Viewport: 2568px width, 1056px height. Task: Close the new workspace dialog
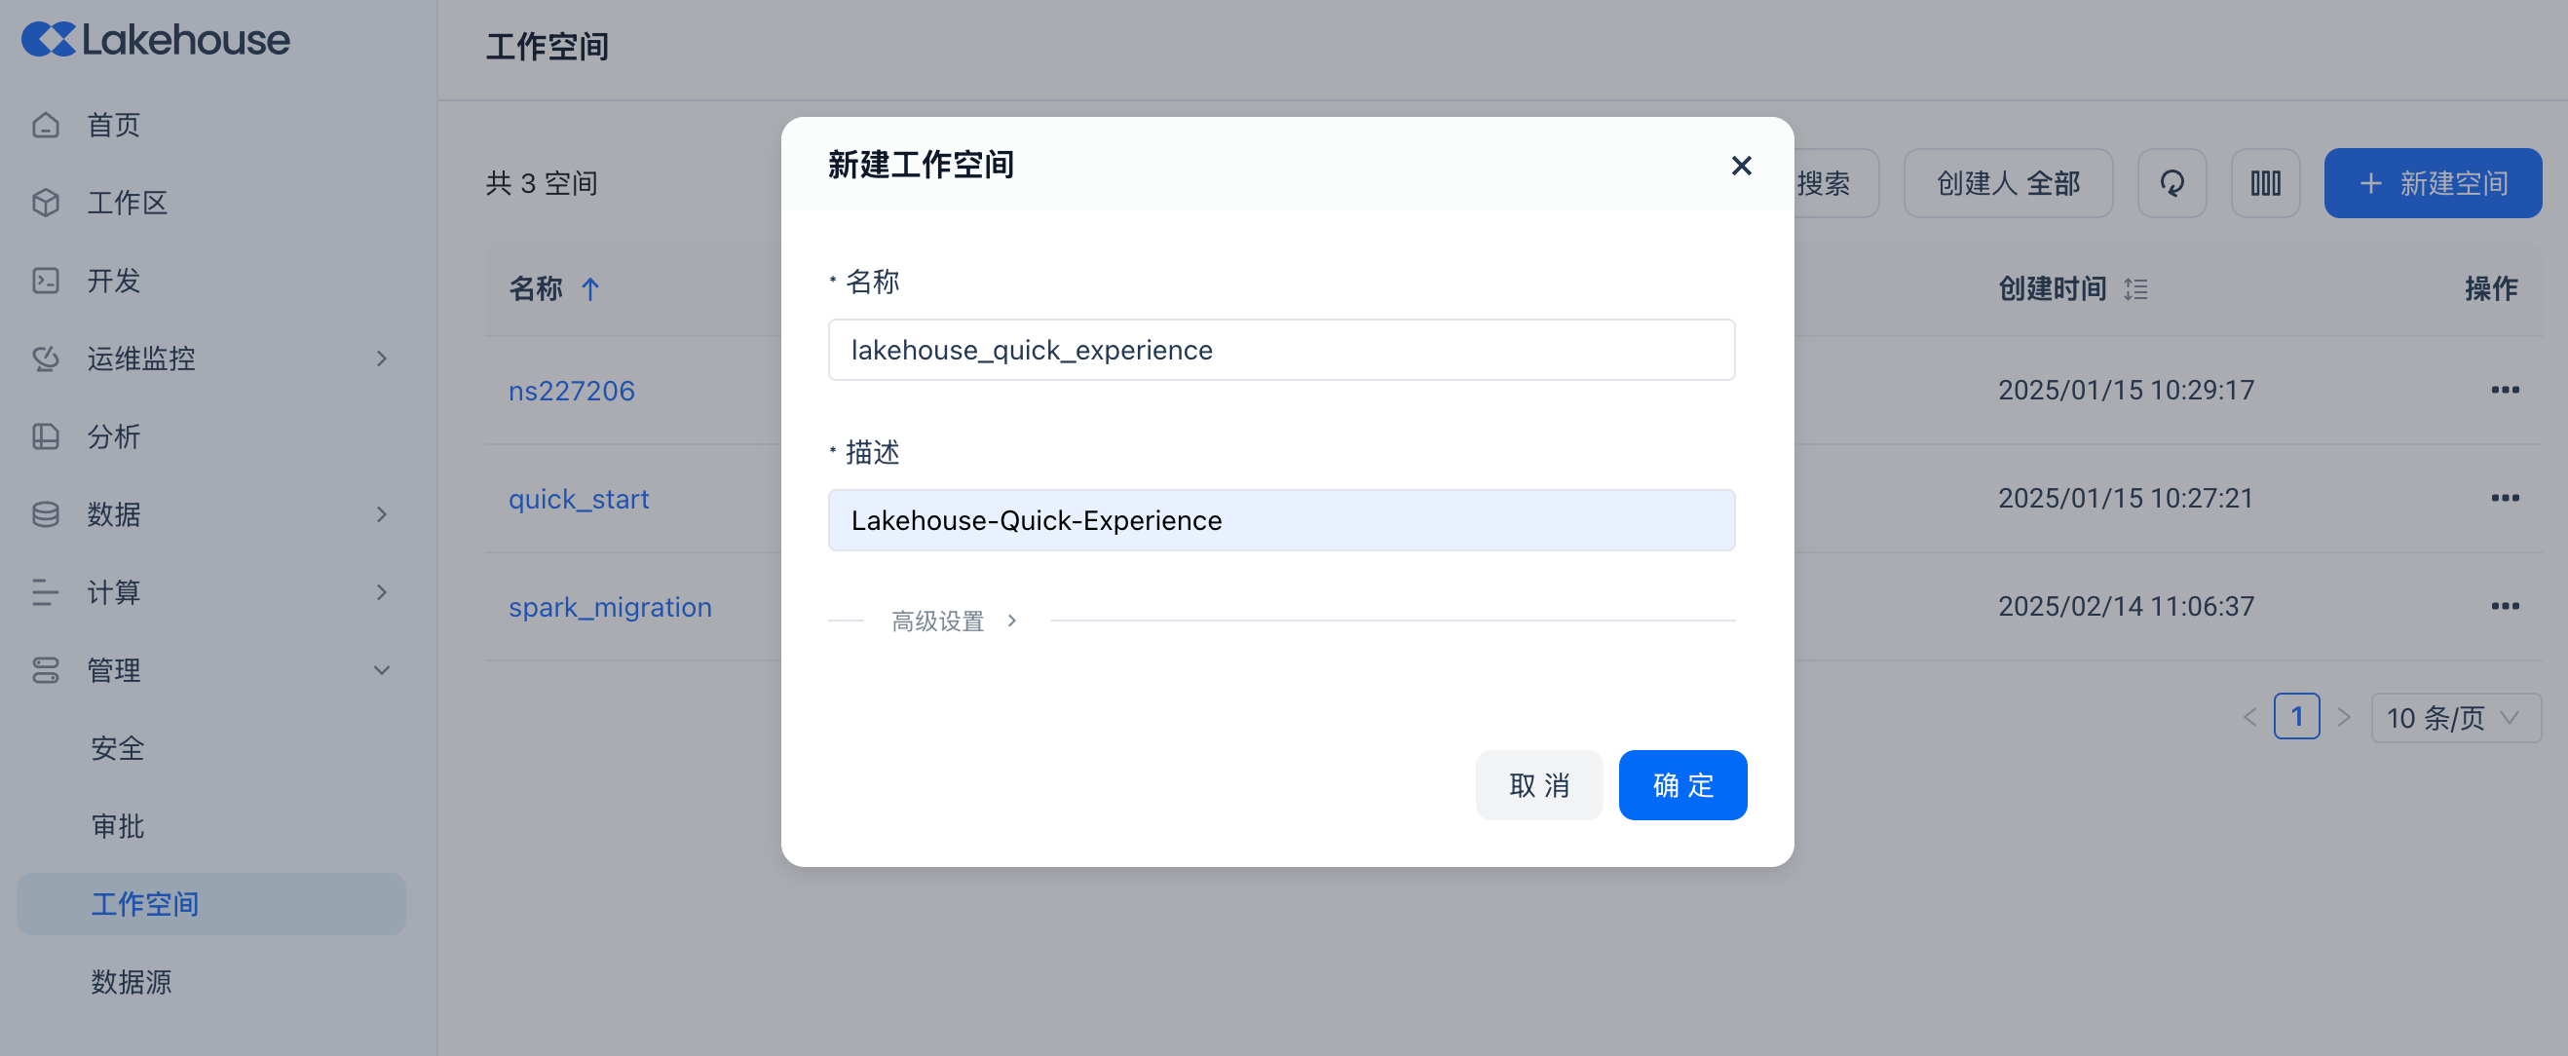(1741, 166)
